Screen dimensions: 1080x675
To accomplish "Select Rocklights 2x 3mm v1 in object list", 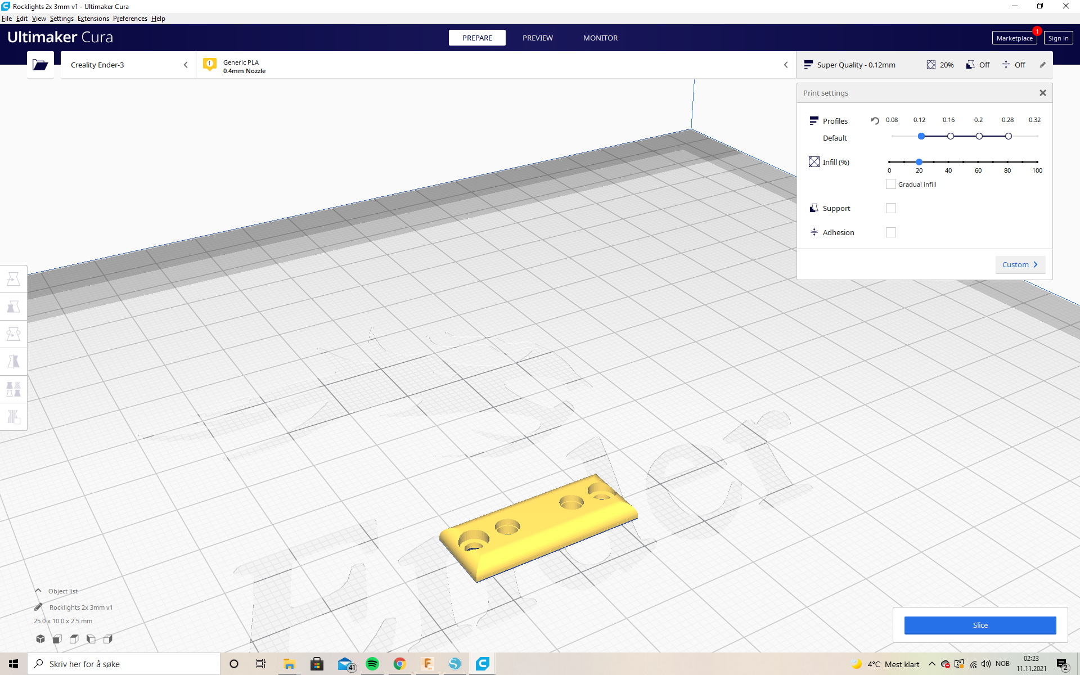I will coord(81,607).
